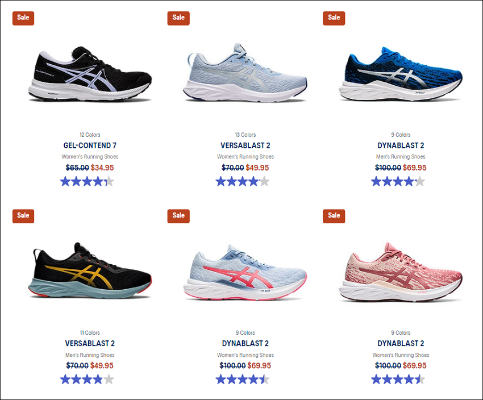Click the Sale badge on women's VERSABLAST 2
483x400 pixels.
(178, 18)
